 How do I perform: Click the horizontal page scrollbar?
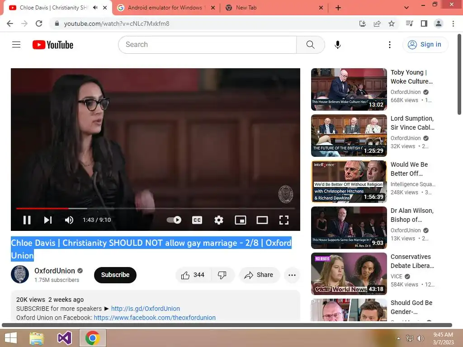point(227,325)
